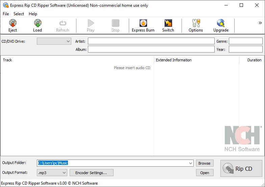Screen dimensions: 265x187
Task: Click into the Album text field
Action: click(151, 49)
